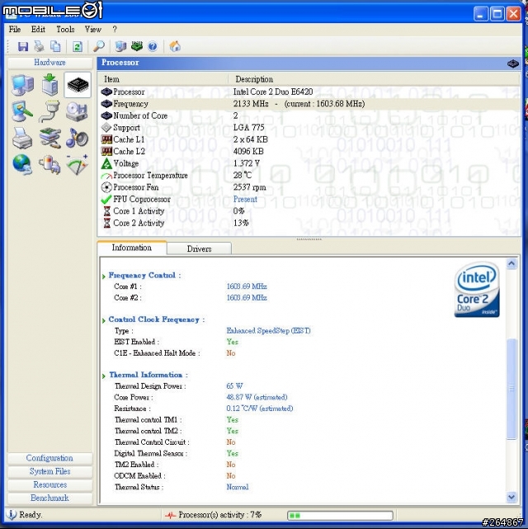Viewport: 528px width, 529px height.
Task: Click the Copy toolbar icon
Action: pos(55,46)
